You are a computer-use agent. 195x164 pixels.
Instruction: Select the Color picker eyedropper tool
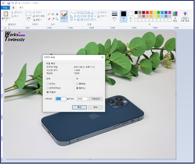(53, 19)
